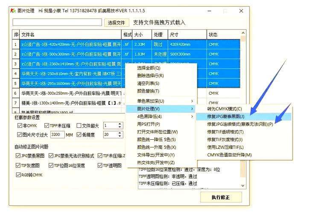The width and height of the screenshot is (313, 213).
Task: Click the 处理 column header
Action: (x=160, y=35)
